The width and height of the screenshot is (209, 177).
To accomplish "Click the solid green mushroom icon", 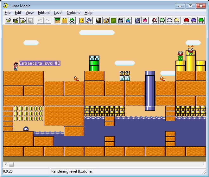I will click(x=201, y=21).
